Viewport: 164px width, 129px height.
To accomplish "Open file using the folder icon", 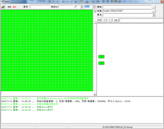I will click(3, 7).
